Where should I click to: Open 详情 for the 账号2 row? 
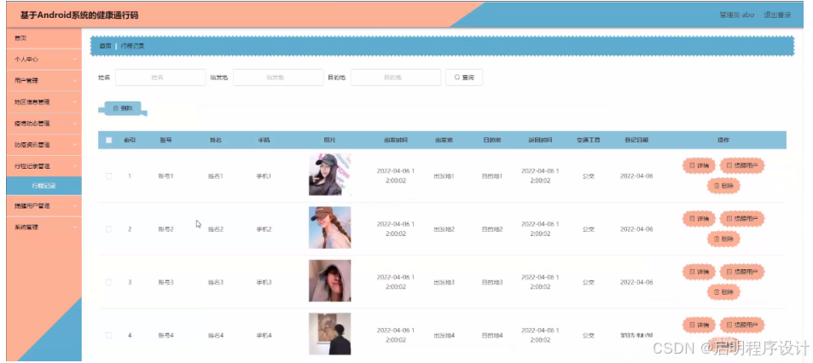point(699,219)
